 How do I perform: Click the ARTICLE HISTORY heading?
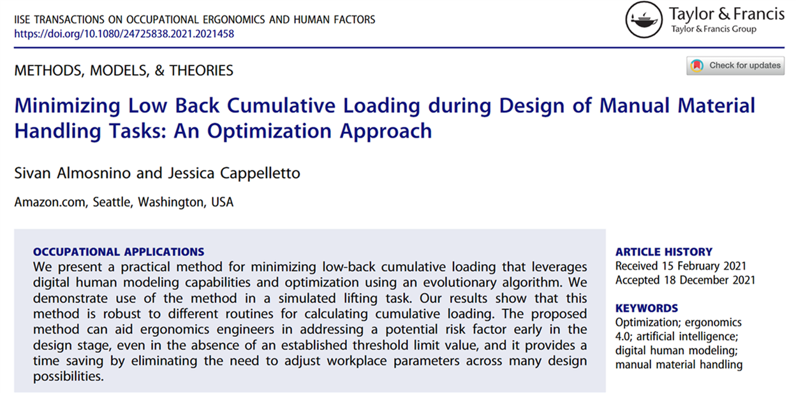coord(664,251)
